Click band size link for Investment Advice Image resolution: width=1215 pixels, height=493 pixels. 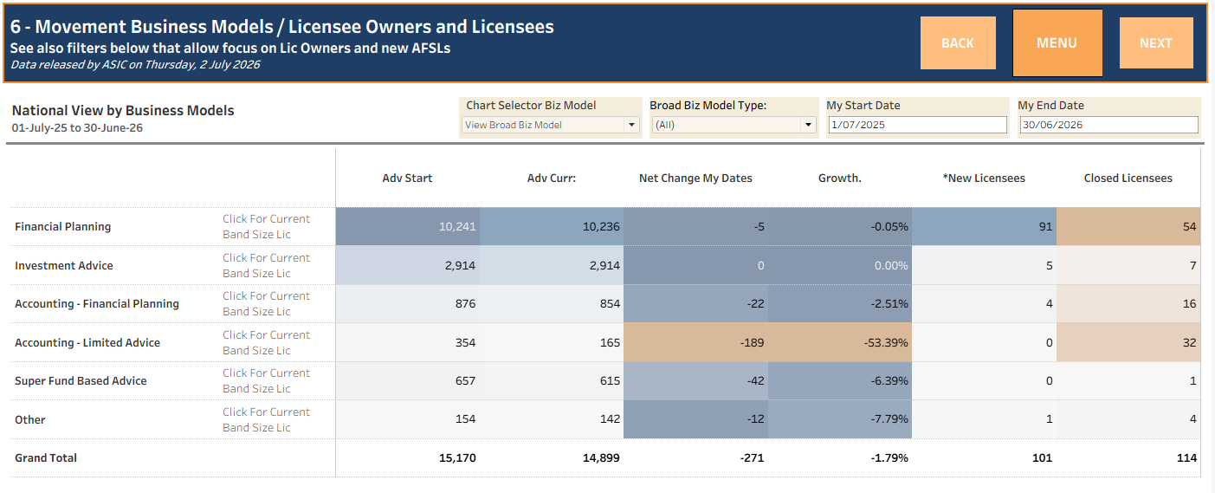[x=266, y=265]
